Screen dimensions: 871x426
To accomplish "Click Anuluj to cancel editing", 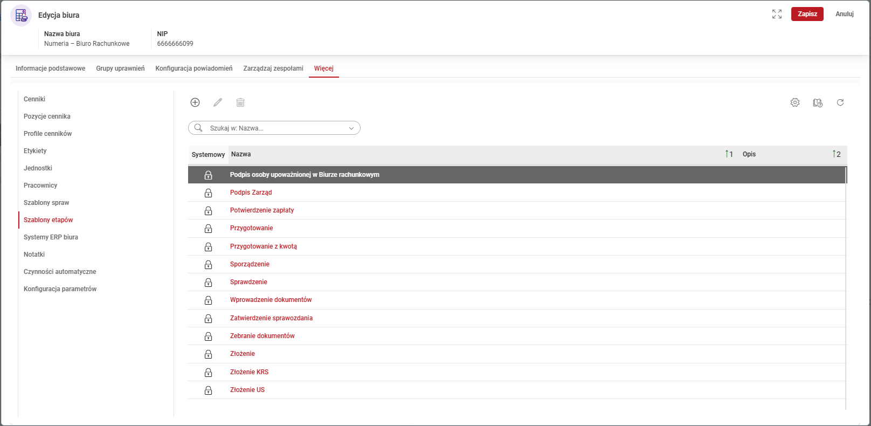I will [x=844, y=14].
